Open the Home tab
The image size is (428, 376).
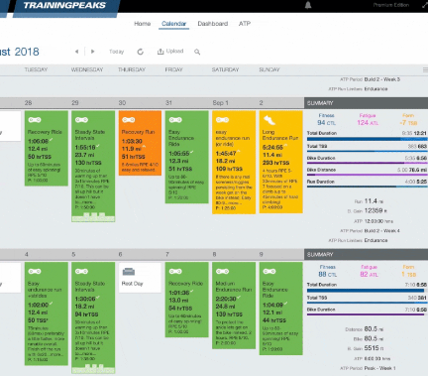click(143, 24)
